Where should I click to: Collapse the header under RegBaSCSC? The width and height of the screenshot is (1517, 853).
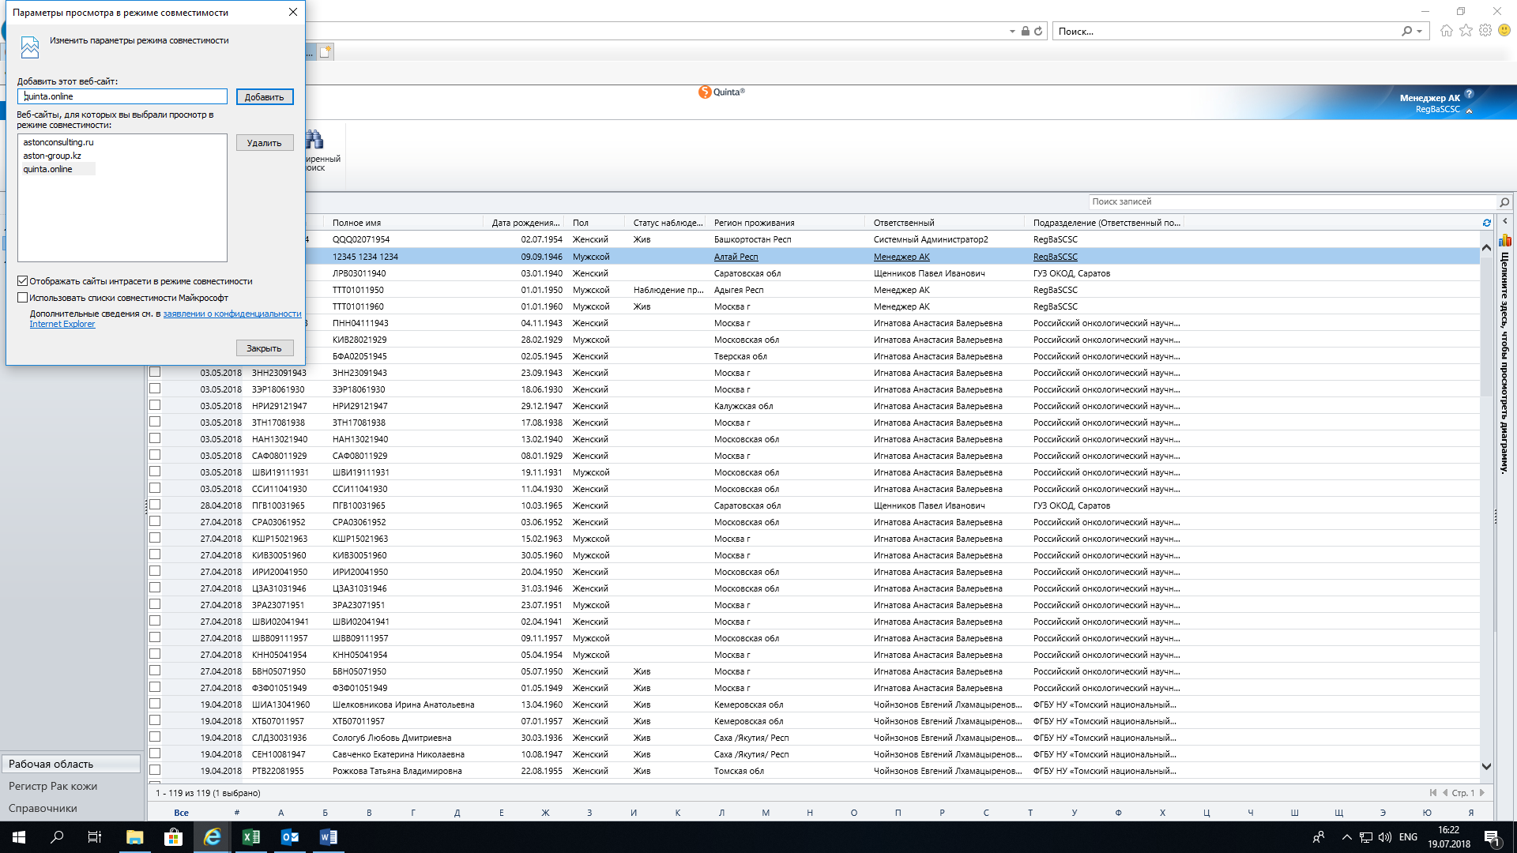point(1469,111)
